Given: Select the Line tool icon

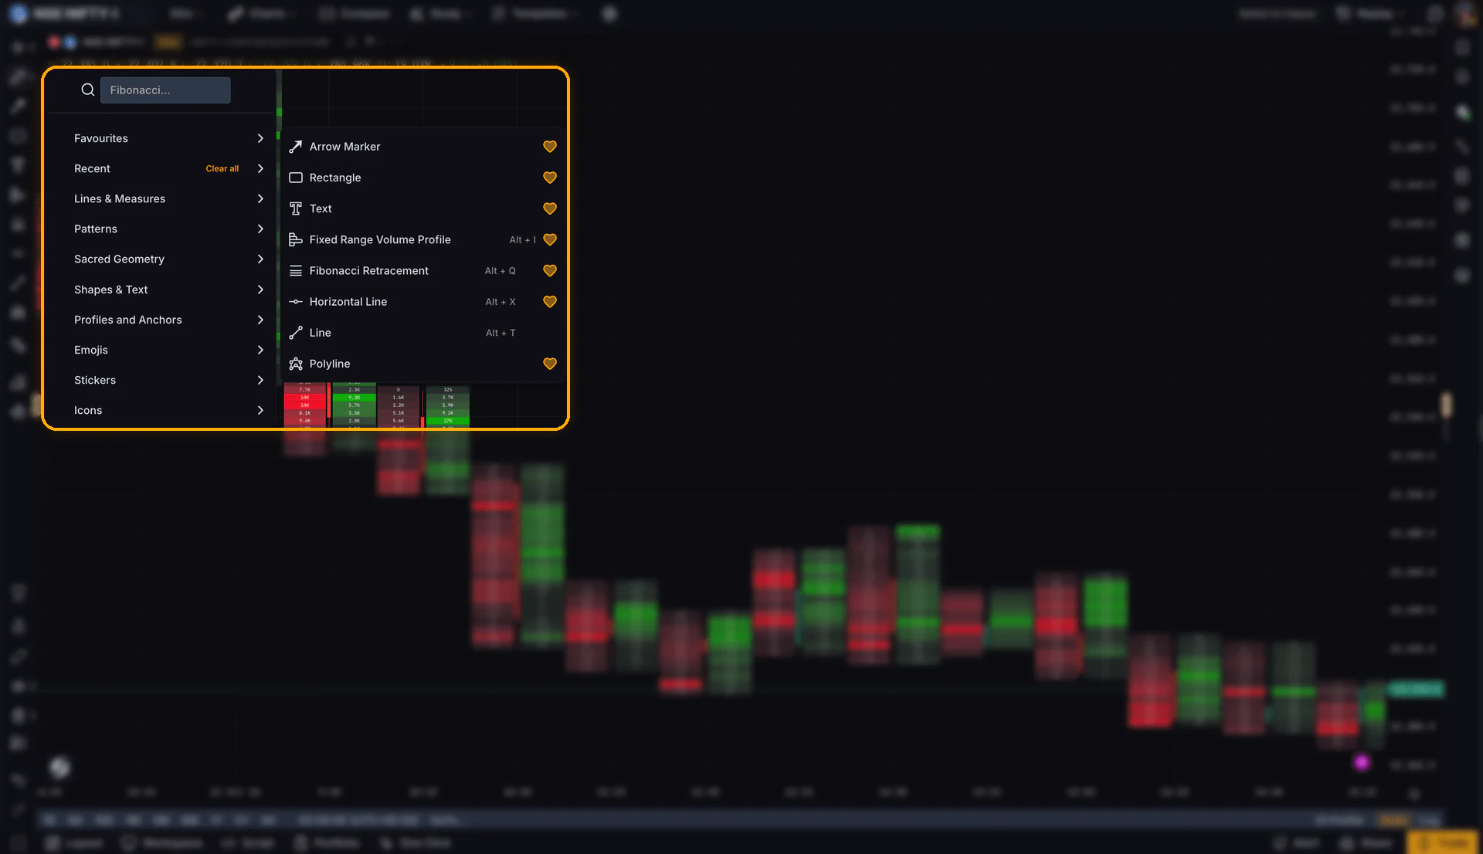Looking at the screenshot, I should 295,333.
